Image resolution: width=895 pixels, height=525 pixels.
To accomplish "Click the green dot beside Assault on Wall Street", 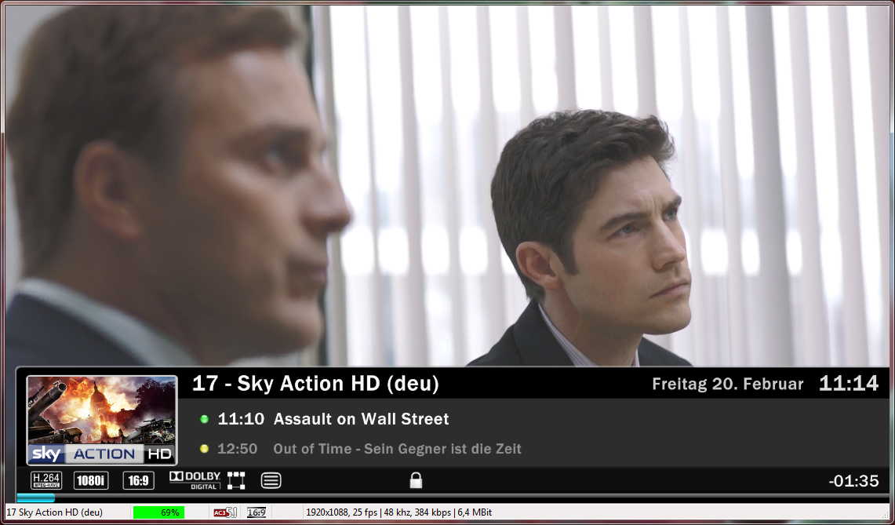I will coord(205,419).
